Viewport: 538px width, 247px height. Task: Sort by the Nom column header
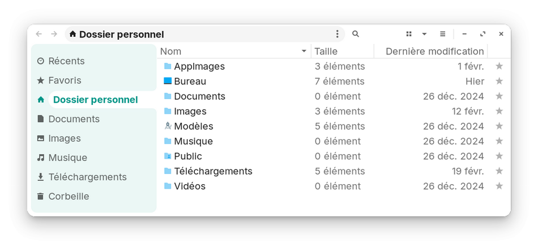coord(233,52)
